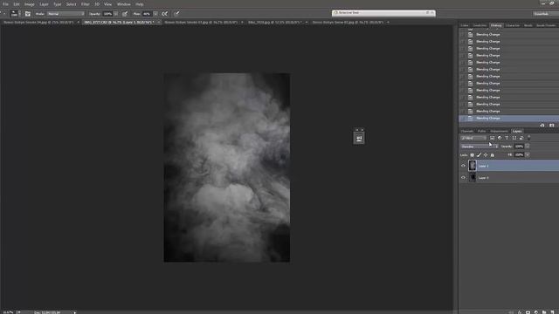Screen dimensions: 559x314
Task: Open the brush Mode dropdown
Action: coord(66,14)
